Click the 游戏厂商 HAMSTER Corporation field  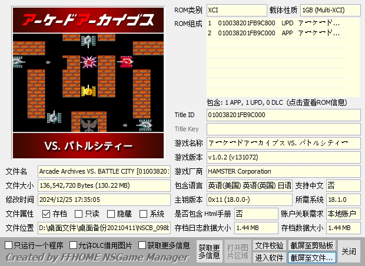(x=283, y=171)
